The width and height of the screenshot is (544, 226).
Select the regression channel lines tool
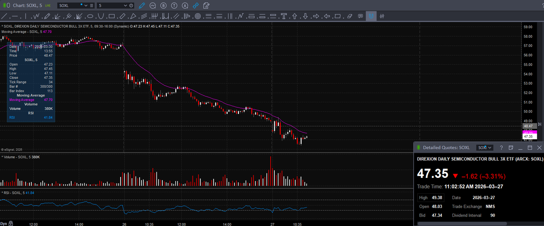coord(144,16)
